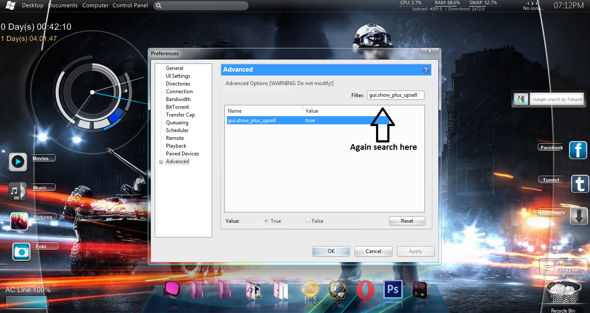Open the Facebook shortcut icon
This screenshot has width=590, height=313.
(x=578, y=150)
